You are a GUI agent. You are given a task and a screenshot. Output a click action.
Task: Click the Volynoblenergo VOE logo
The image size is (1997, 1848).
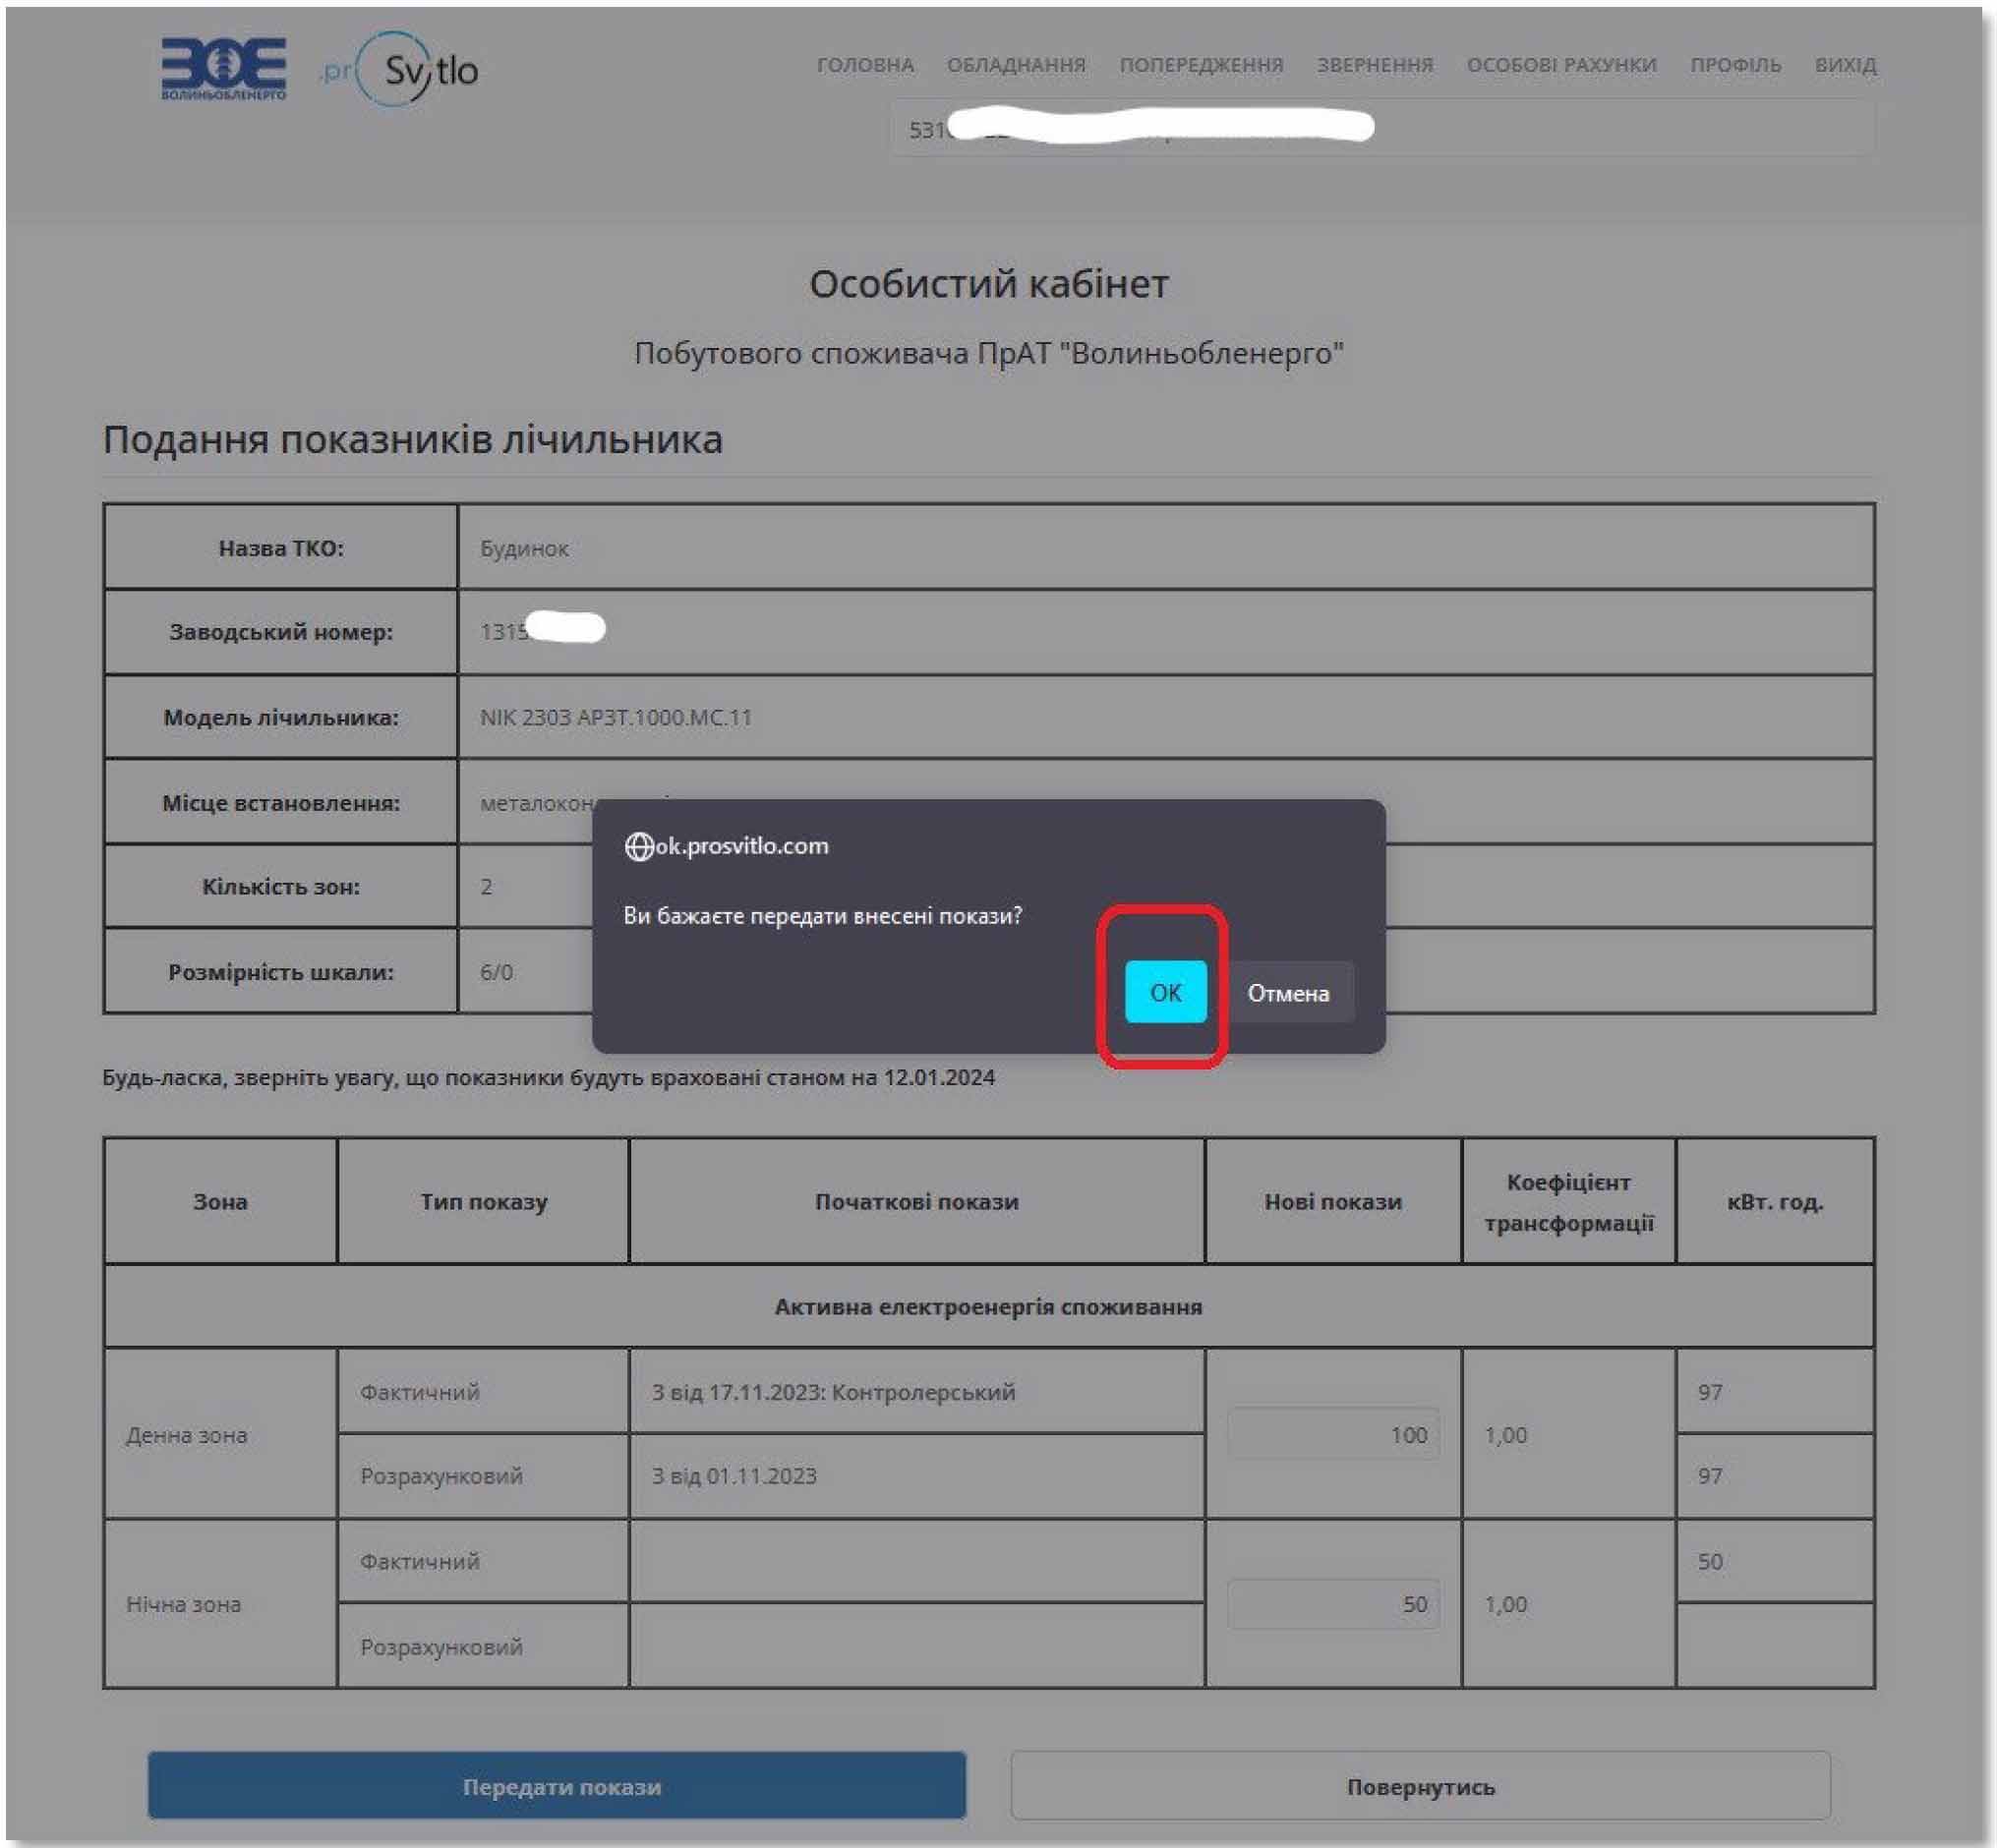point(224,68)
